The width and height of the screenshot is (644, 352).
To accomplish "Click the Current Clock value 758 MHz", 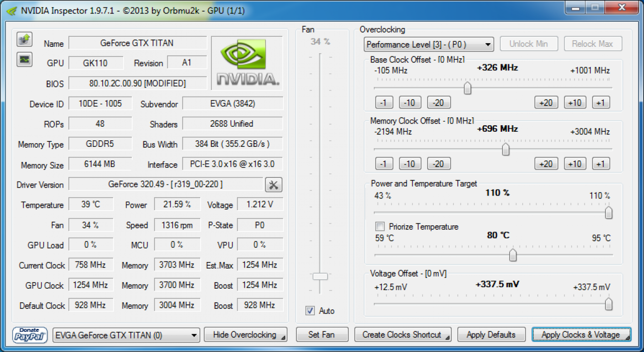I will click(x=91, y=265).
